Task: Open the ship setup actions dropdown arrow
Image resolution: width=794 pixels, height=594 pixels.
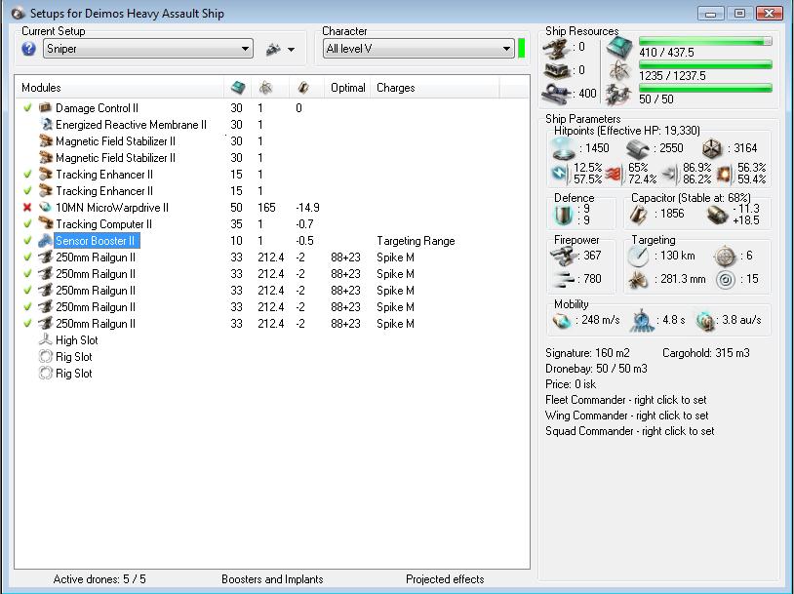Action: (x=292, y=50)
